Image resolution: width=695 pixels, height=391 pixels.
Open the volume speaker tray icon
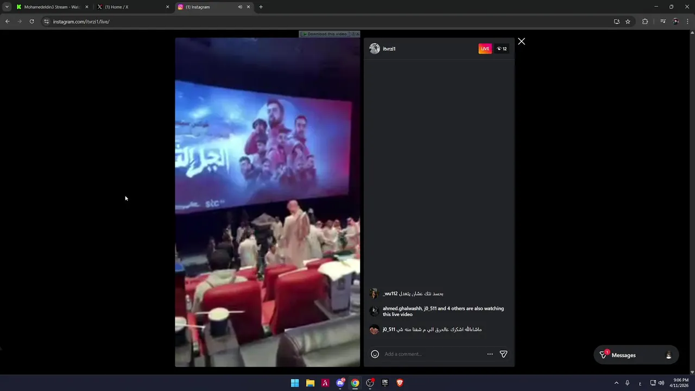tap(661, 383)
